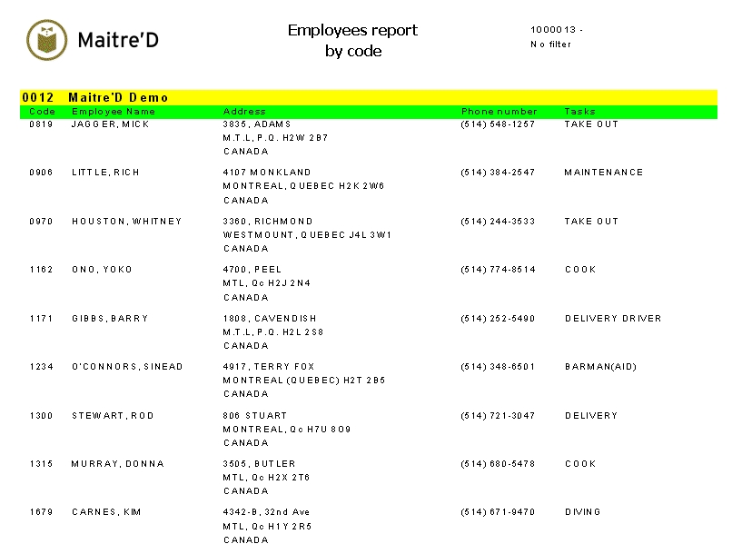Select employee MURRAY, DONNA
This screenshot has height=544, width=732.
117,464
